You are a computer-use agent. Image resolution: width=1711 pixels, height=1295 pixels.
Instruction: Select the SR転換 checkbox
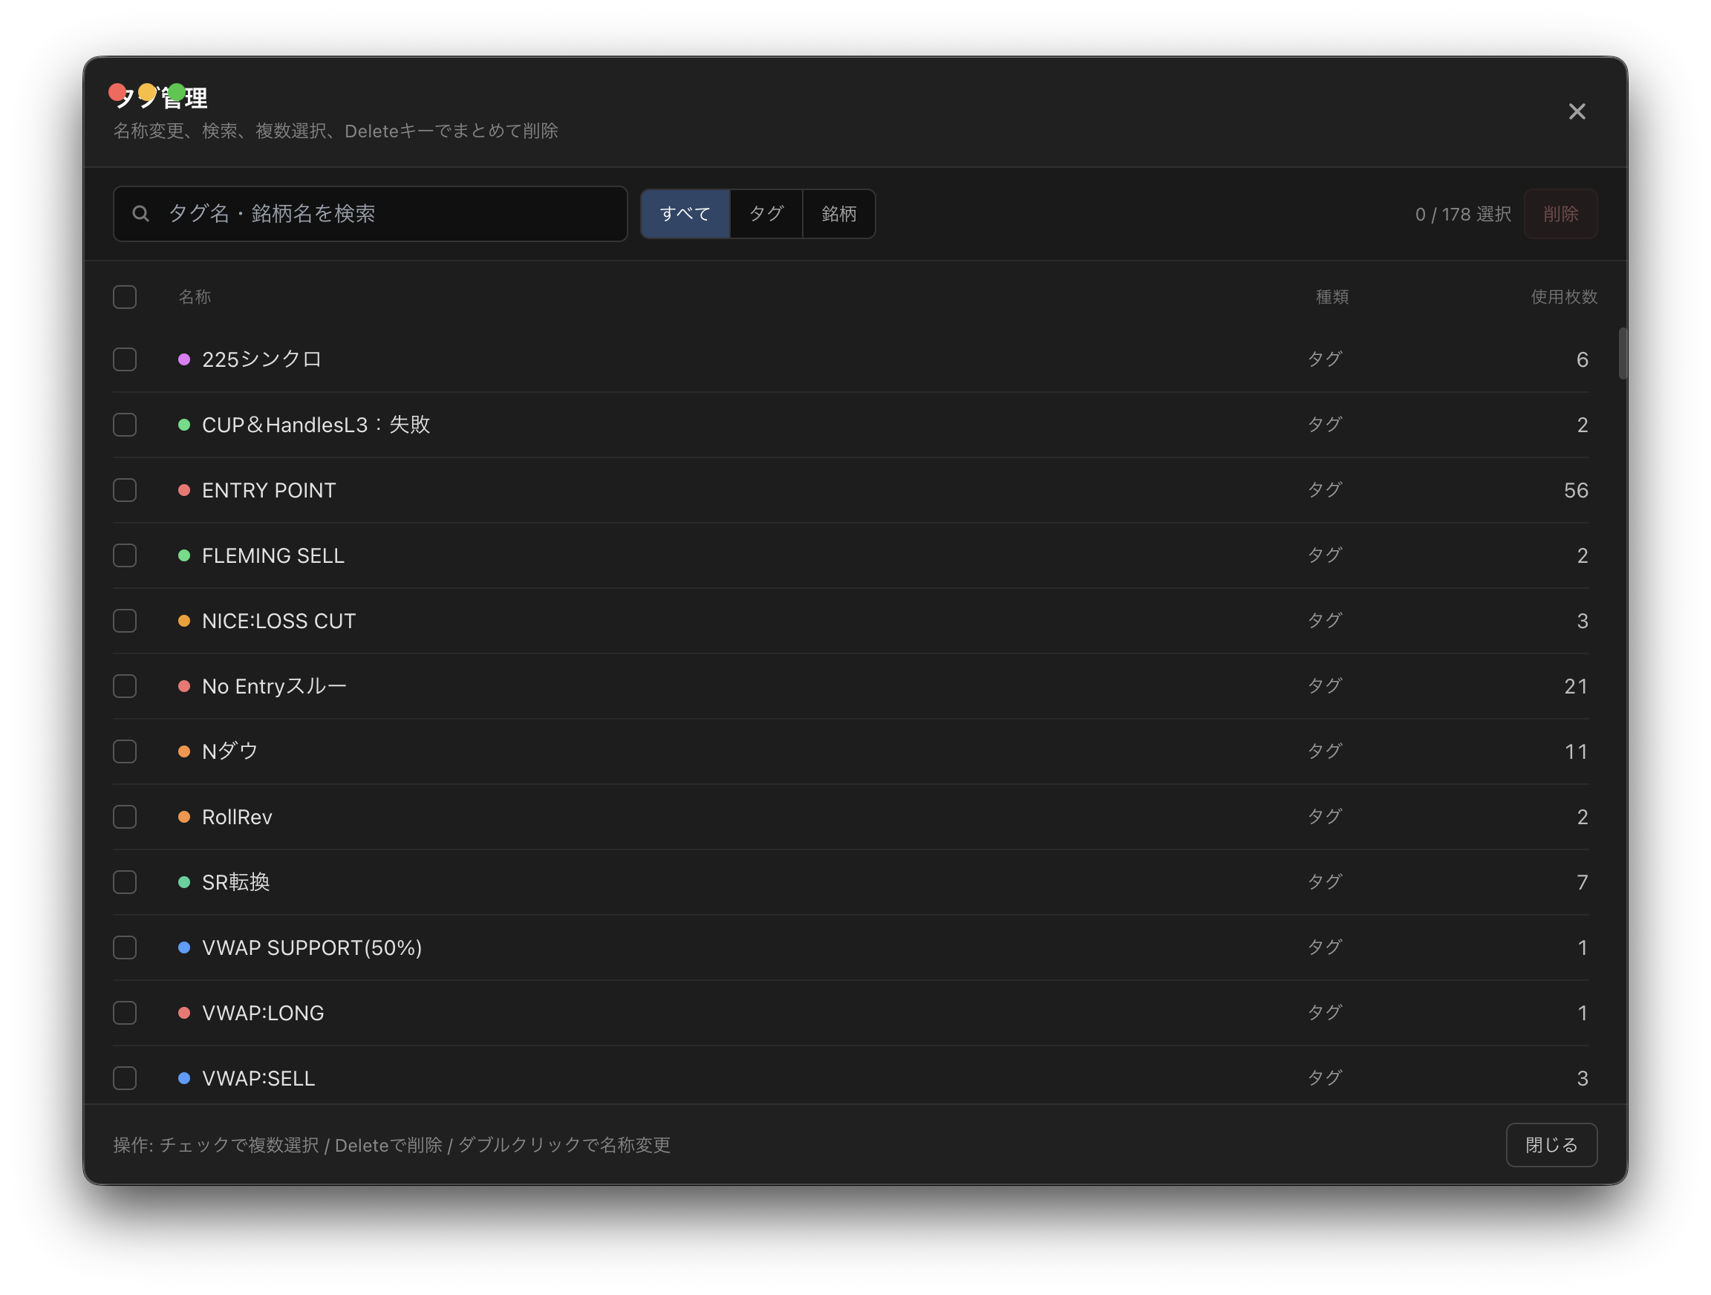[125, 882]
